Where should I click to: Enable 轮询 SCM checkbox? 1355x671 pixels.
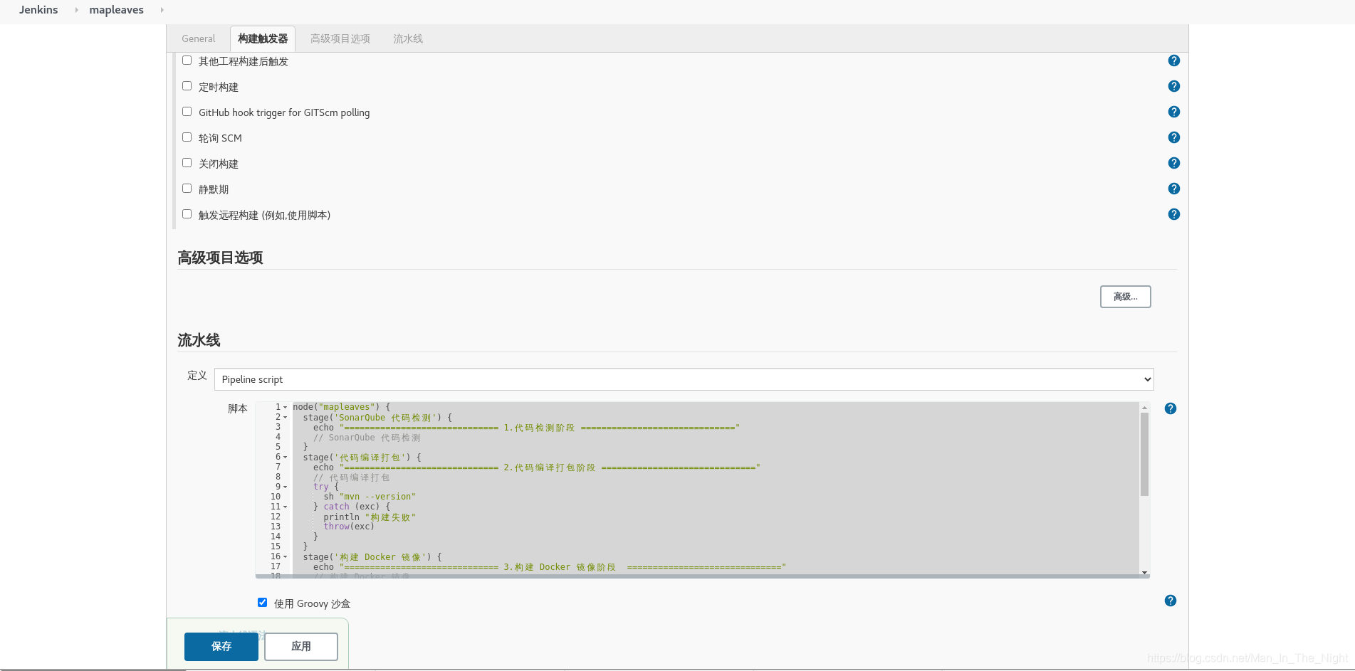pyautogui.click(x=187, y=137)
